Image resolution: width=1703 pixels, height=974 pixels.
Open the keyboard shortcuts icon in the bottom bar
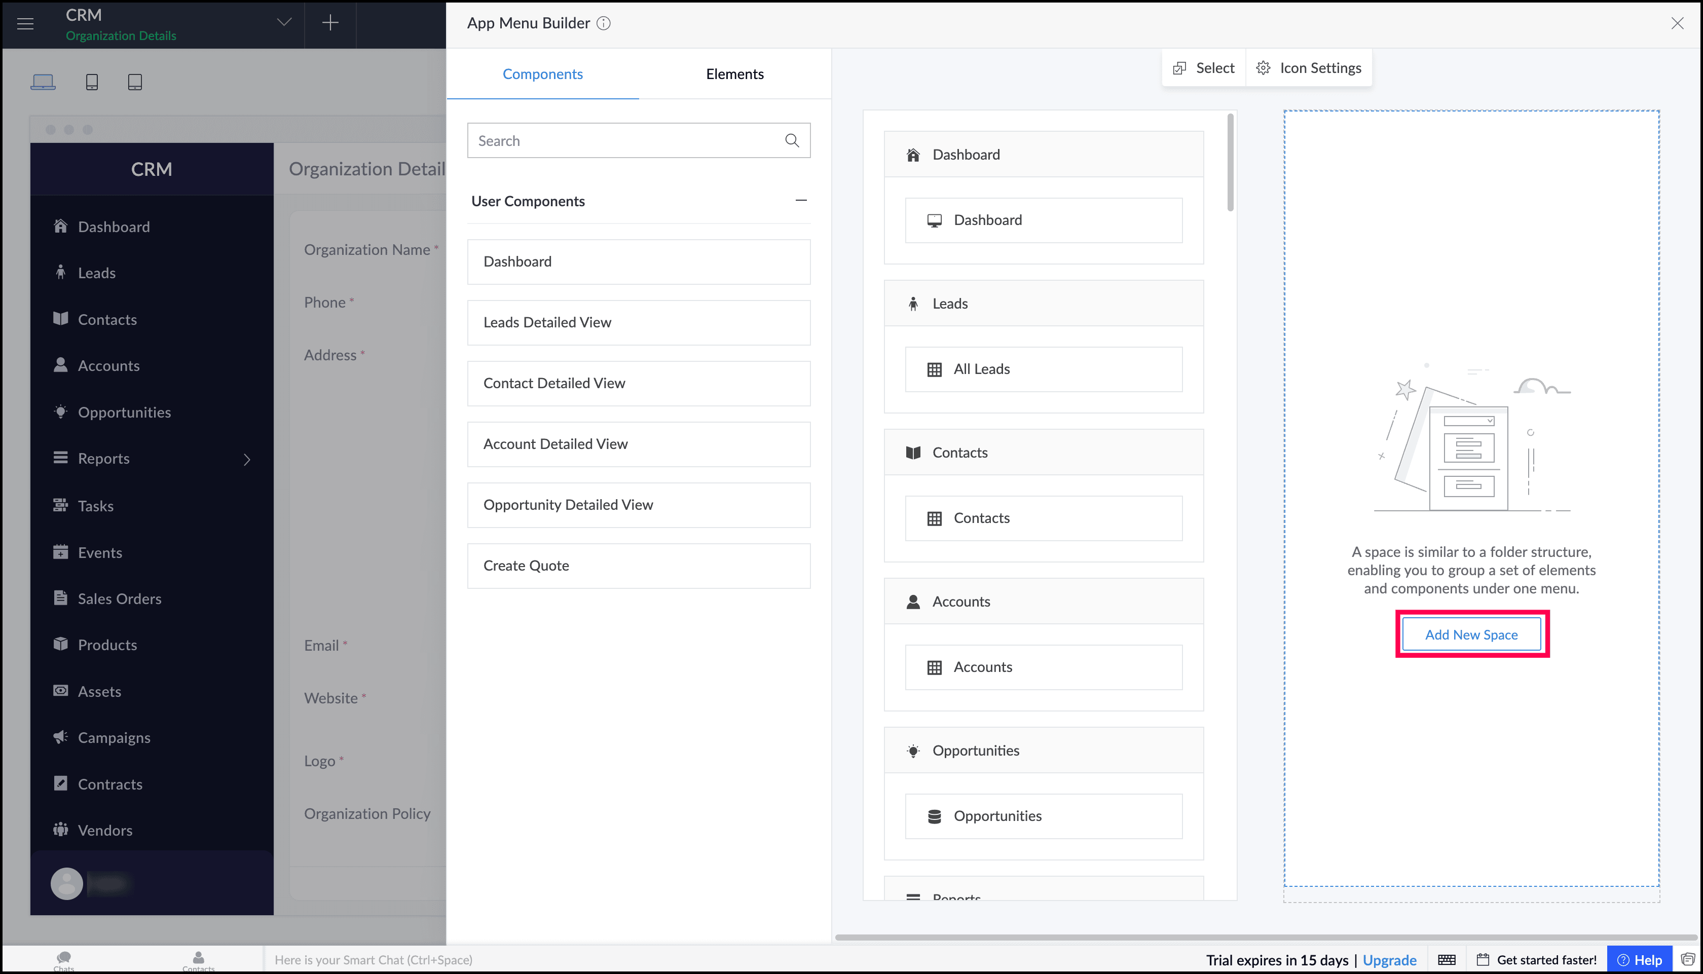(x=1447, y=959)
